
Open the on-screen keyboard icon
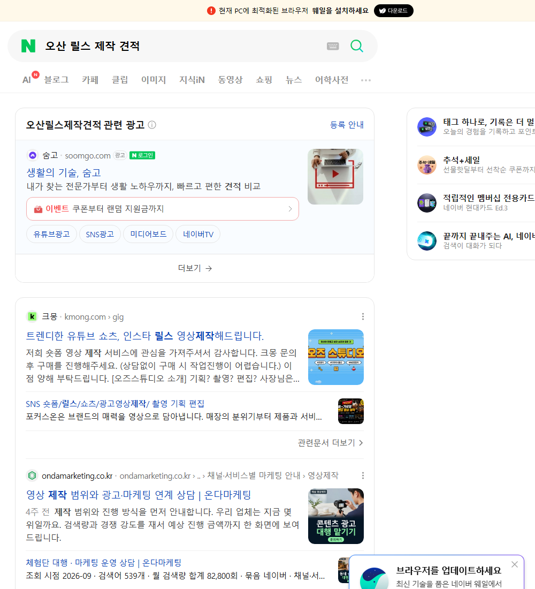333,46
